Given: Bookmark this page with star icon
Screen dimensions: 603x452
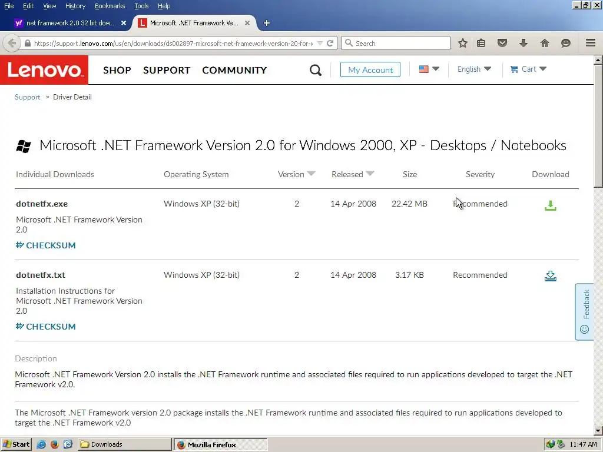Looking at the screenshot, I should point(463,43).
